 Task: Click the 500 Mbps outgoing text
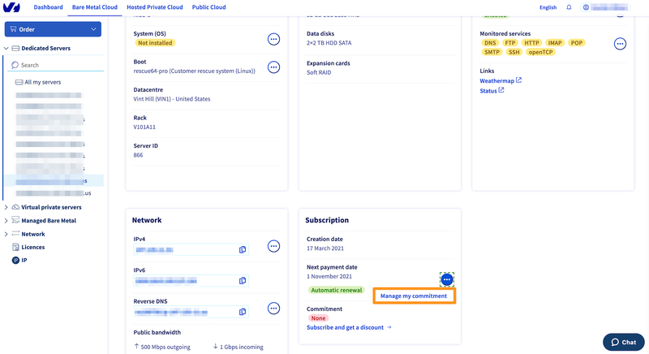click(165, 347)
